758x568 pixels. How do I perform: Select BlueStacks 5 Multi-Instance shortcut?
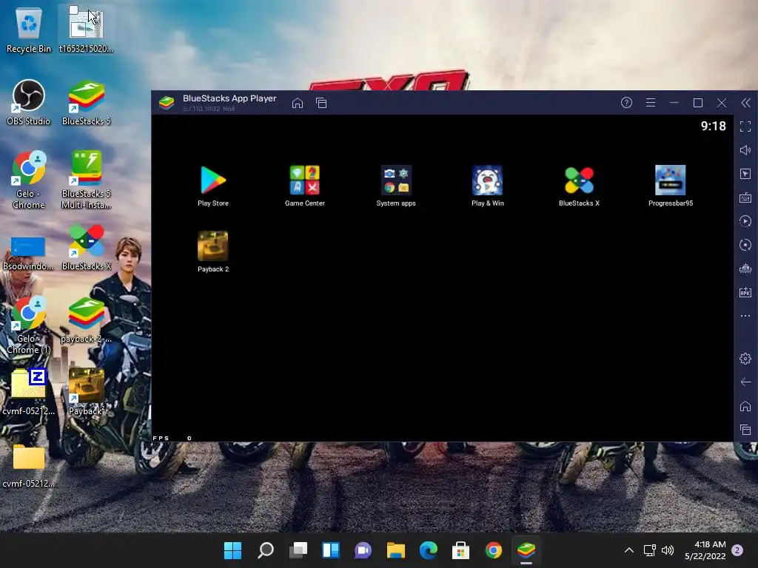click(86, 180)
